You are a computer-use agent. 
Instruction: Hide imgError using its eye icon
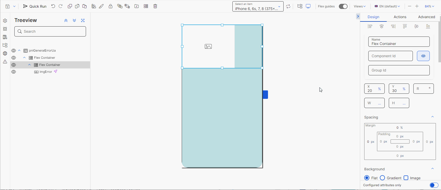14,72
